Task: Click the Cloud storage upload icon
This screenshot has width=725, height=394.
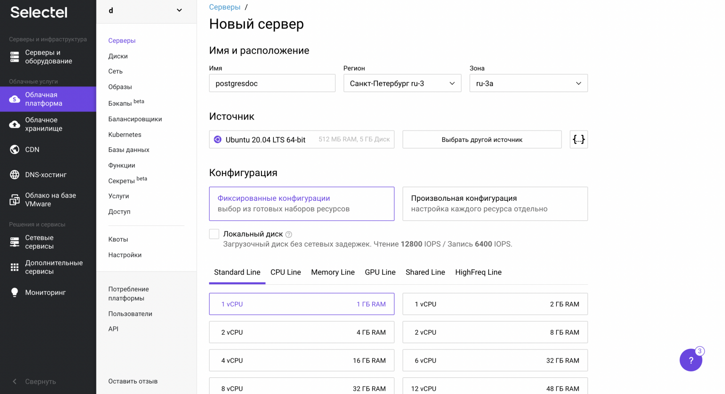Action: tap(15, 124)
